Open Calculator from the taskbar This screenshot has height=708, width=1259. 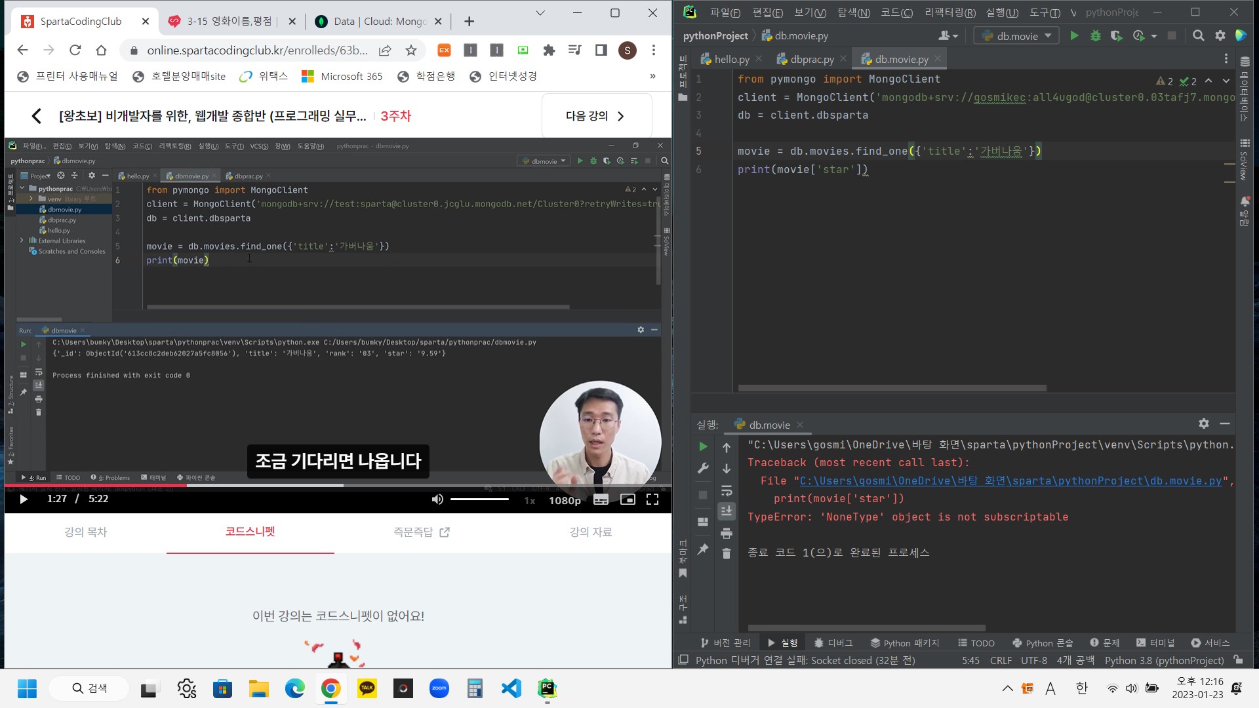point(475,688)
